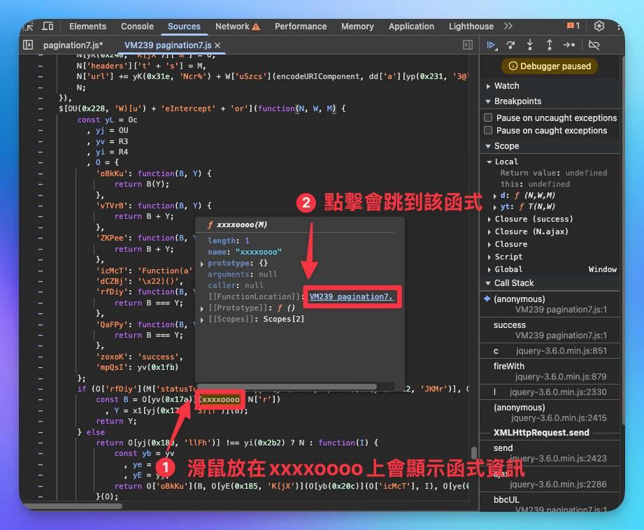Expand Closure (N.ajax) scope
This screenshot has width=644, height=530.
489,232
